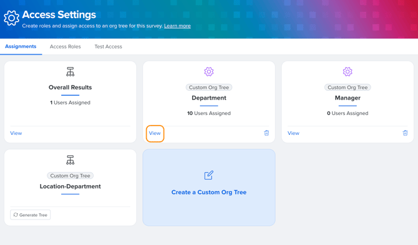Delete the Department custom org tree
This screenshot has width=418, height=245.
[x=266, y=133]
